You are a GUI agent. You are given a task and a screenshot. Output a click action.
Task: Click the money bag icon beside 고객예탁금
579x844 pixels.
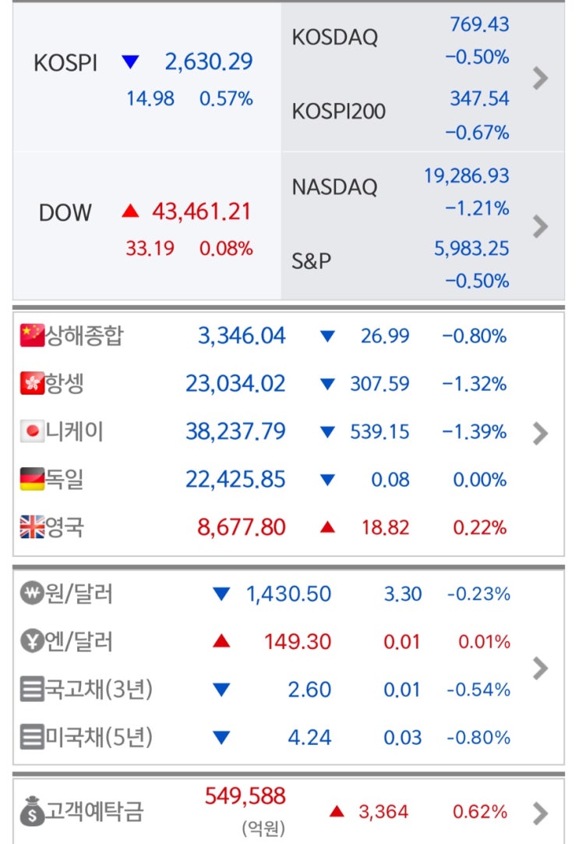[x=33, y=812]
